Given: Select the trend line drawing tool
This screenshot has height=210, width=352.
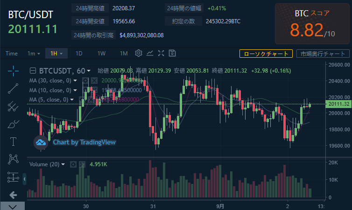Looking at the screenshot, I should click(13, 88).
